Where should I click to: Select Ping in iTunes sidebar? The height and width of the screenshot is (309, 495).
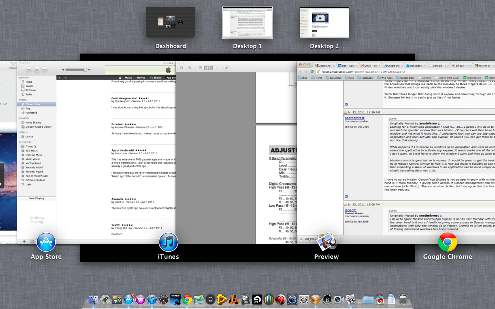click(x=27, y=108)
